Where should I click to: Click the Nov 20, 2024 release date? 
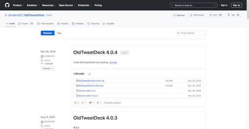[48, 52]
